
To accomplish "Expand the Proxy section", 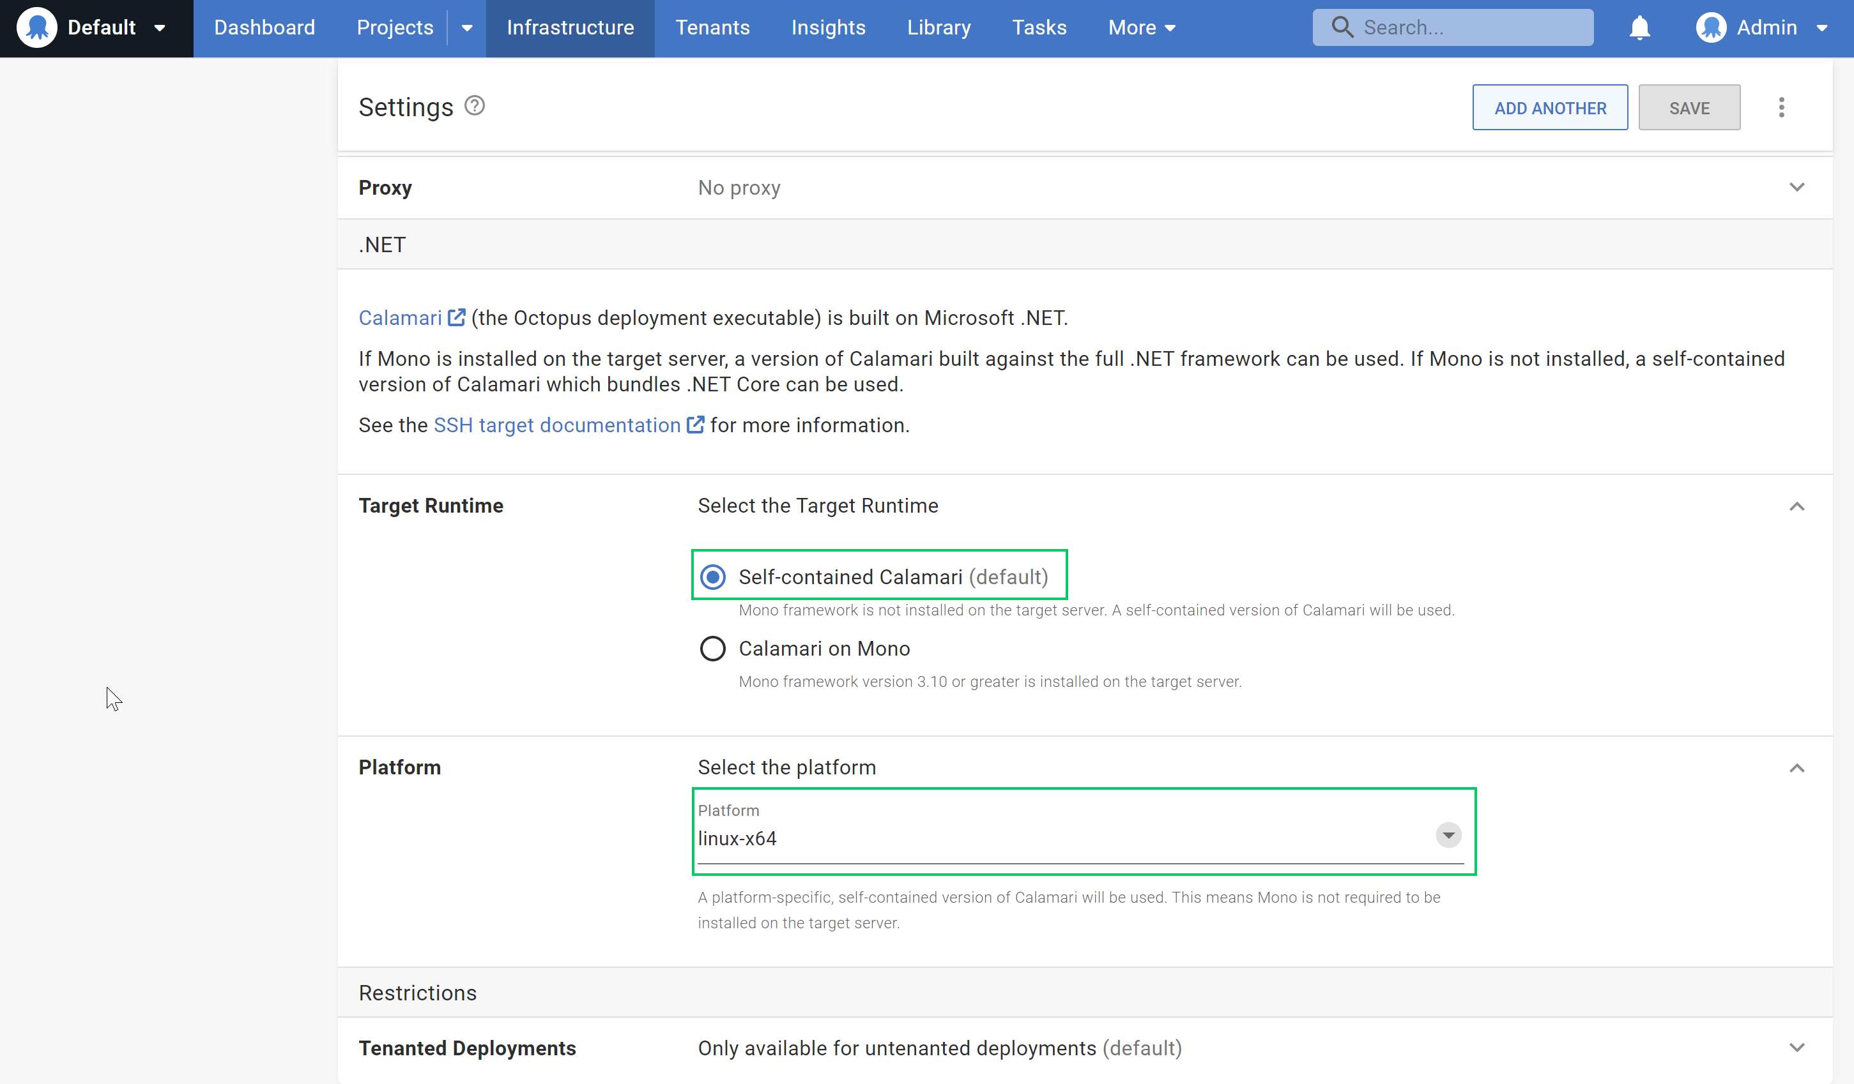I will pos(1797,188).
